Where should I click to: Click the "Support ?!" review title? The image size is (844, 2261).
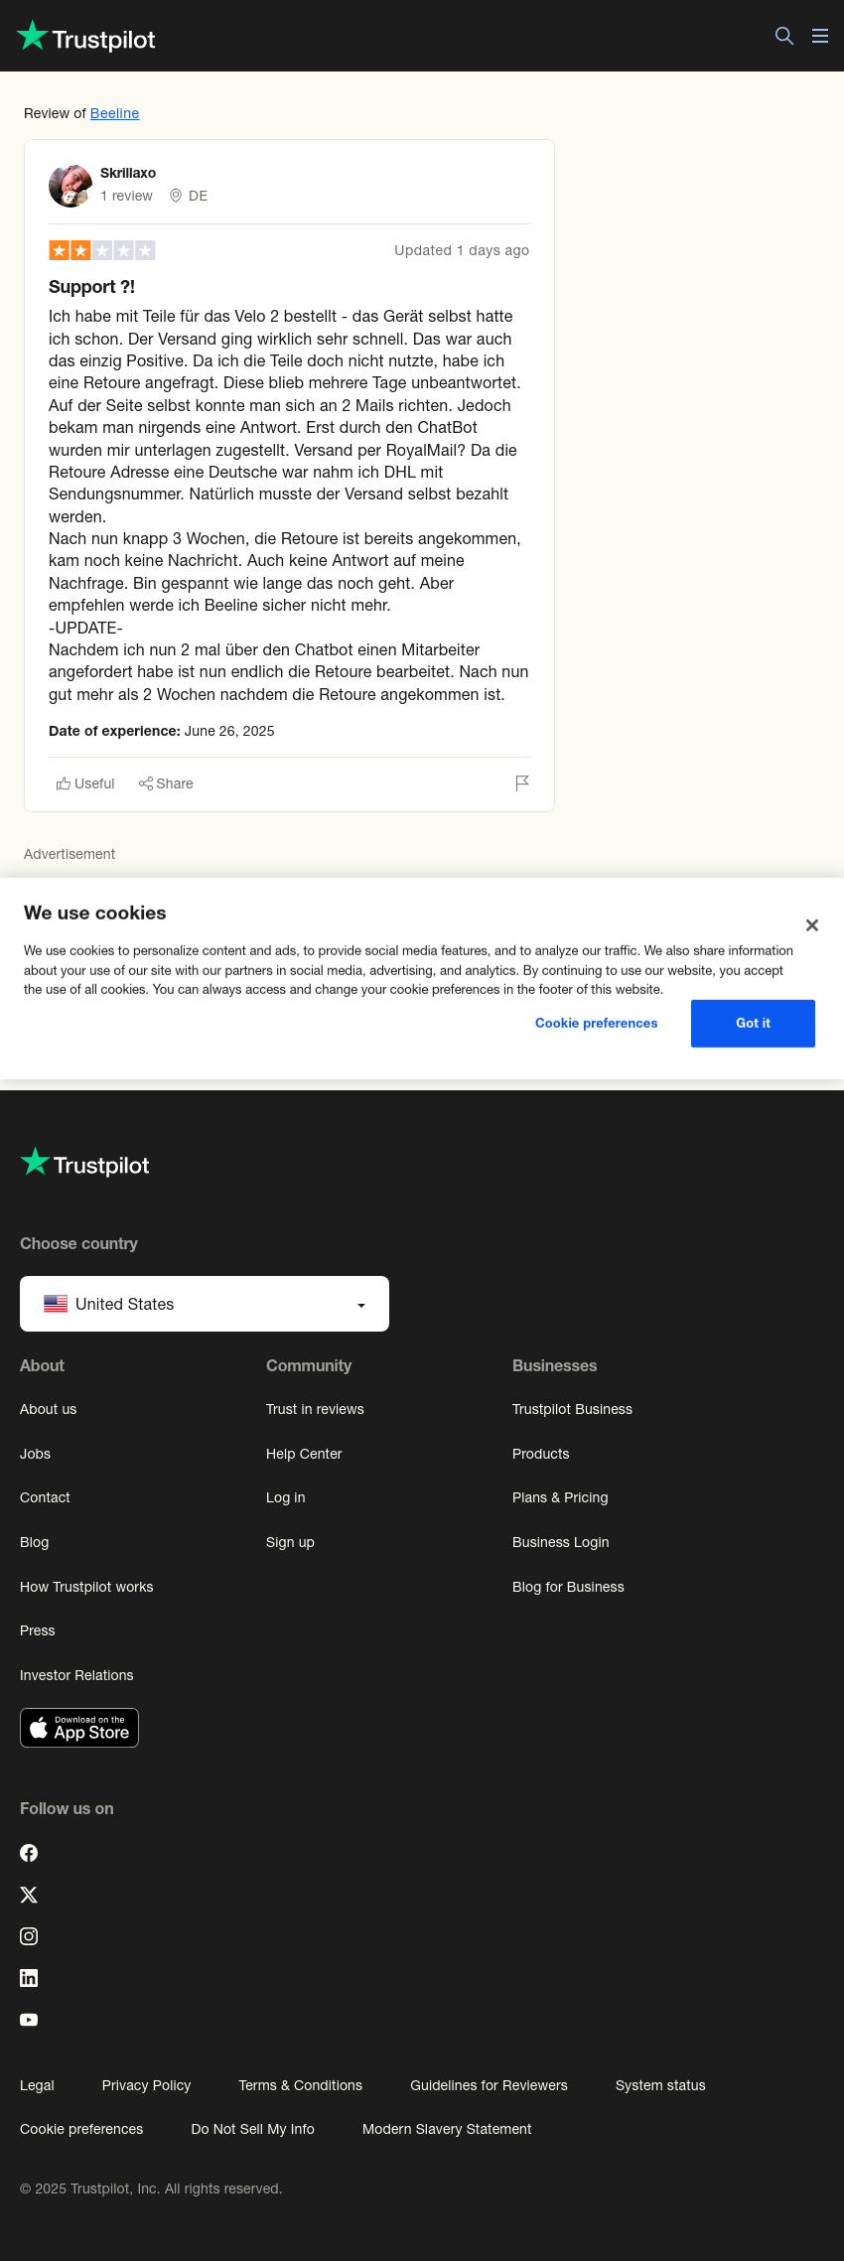pos(91,287)
